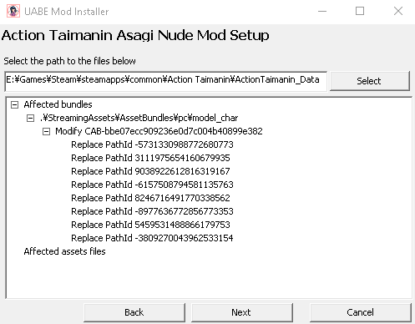Select Replace PathId -3809270043962533154
Image resolution: width=415 pixels, height=324 pixels.
point(152,238)
